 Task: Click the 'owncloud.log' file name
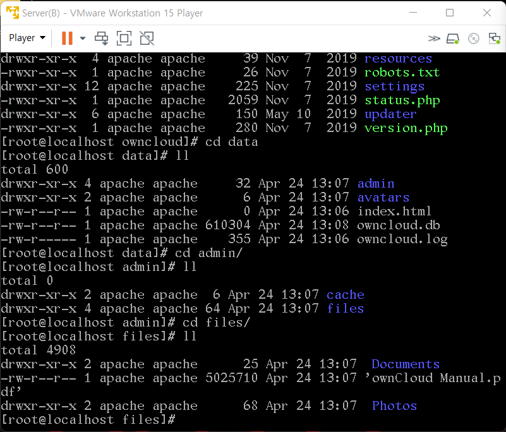pyautogui.click(x=402, y=239)
